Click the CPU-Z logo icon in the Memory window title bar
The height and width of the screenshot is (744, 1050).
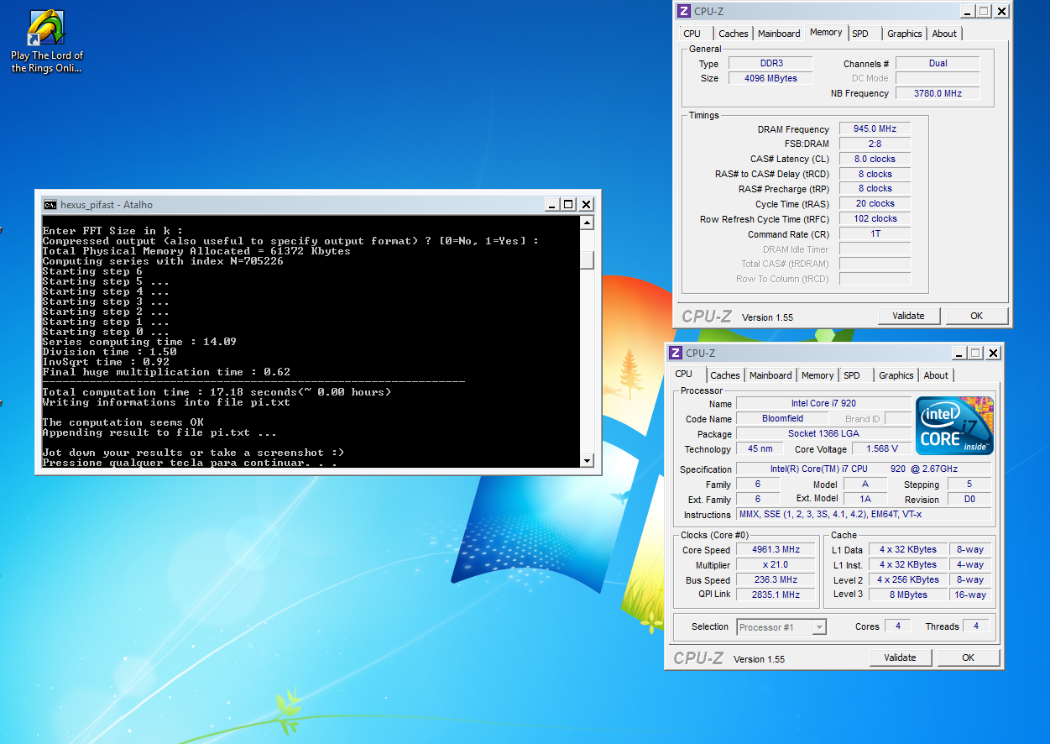coord(684,11)
